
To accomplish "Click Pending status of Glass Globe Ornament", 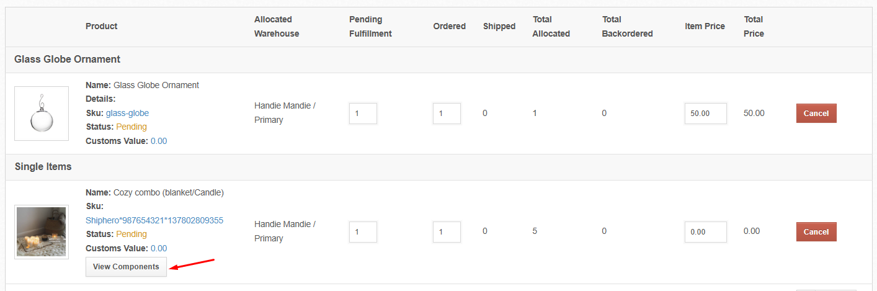I will point(131,127).
